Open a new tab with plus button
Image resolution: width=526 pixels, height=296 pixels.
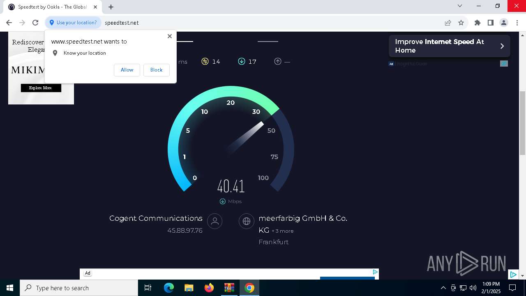tap(111, 7)
